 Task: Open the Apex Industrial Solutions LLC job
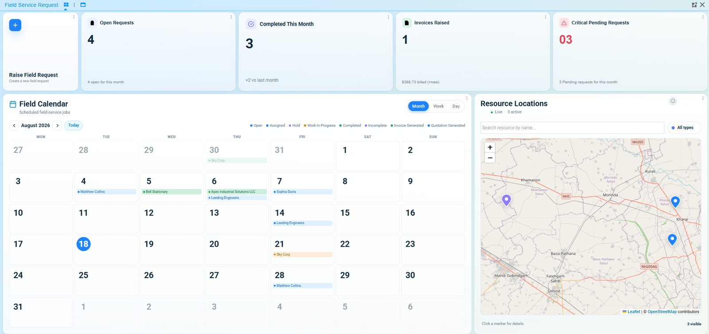[237, 192]
